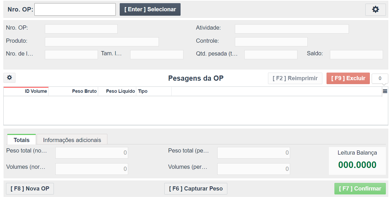Click the Leitura Balança value 000.0000
Image resolution: width=389 pixels, height=201 pixels.
(357, 165)
